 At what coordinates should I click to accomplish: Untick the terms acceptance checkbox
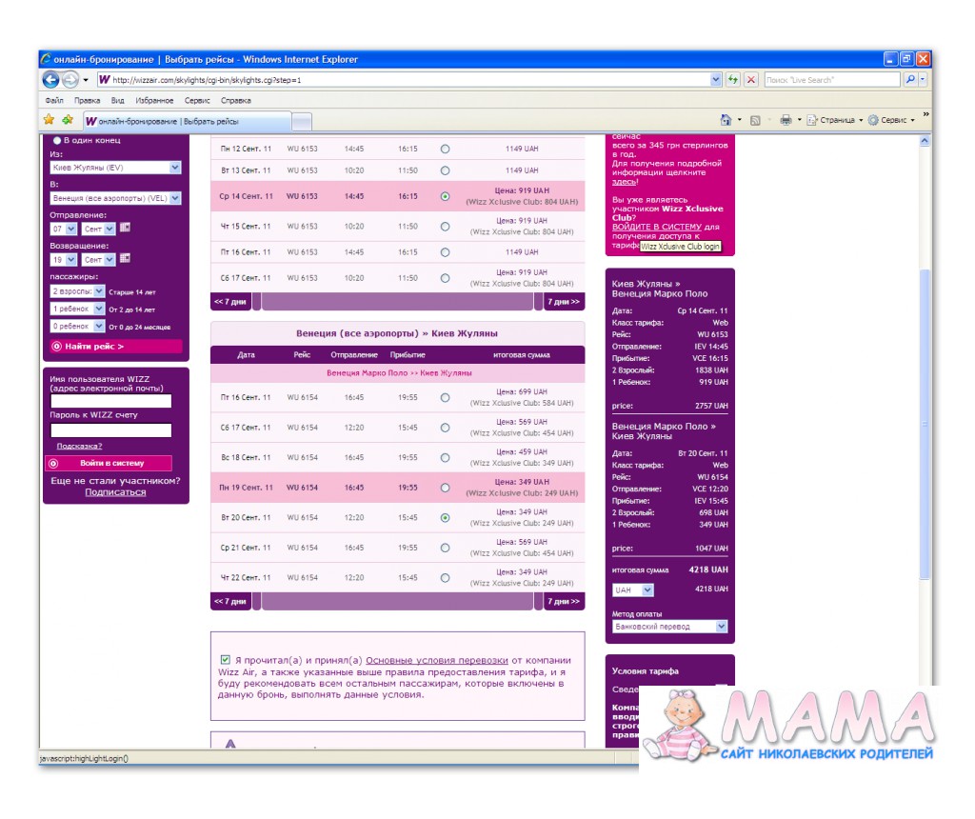225,659
